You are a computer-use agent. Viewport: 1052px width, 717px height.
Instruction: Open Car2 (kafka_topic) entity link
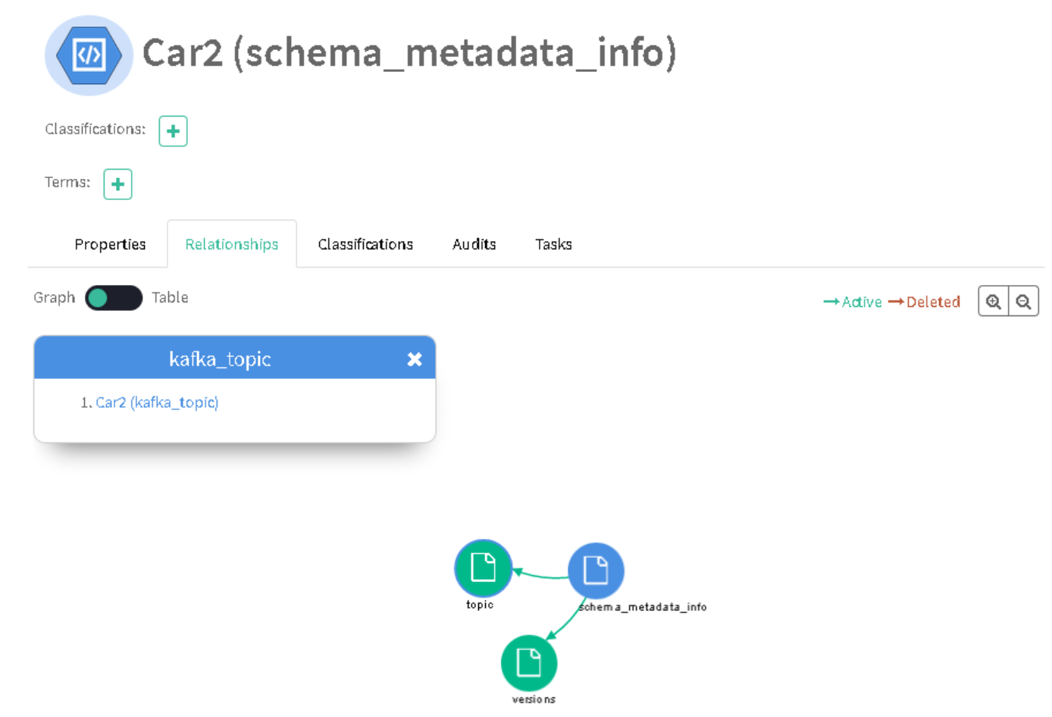(x=157, y=402)
